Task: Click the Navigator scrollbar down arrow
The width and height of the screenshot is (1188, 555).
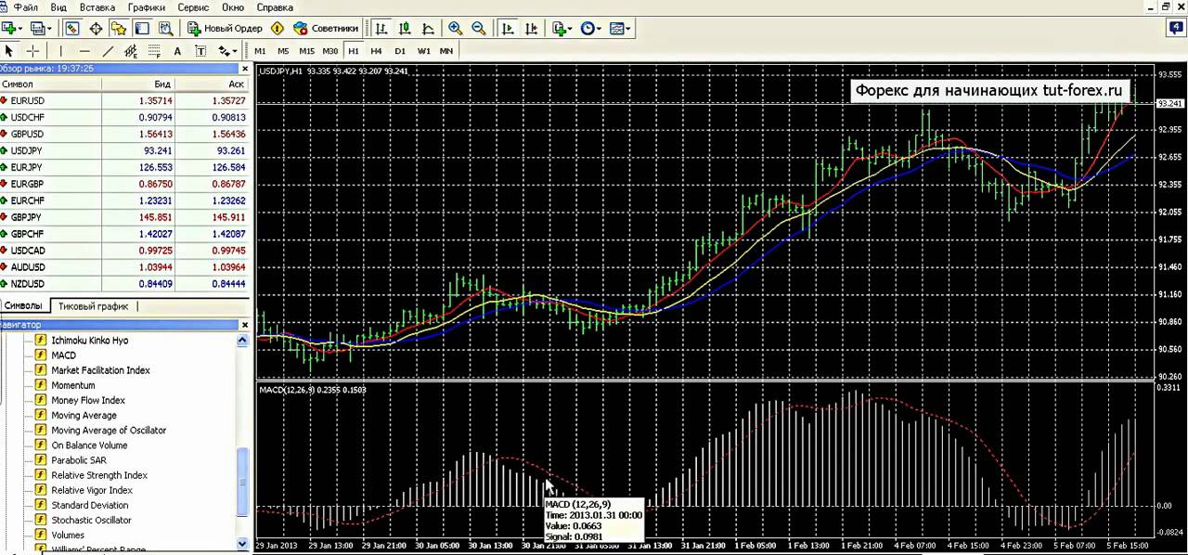Action: [x=243, y=544]
